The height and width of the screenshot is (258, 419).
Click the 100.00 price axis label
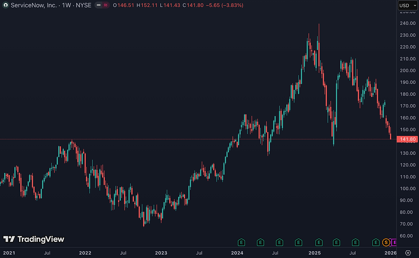pos(408,188)
